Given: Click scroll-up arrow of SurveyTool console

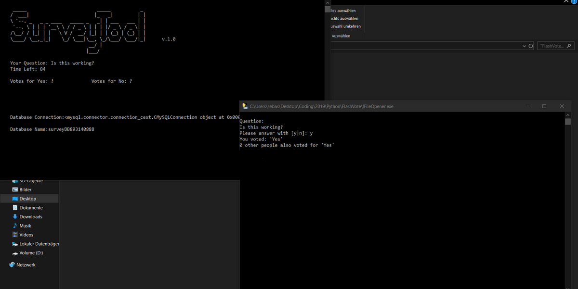Looking at the screenshot, I should click(328, 3).
